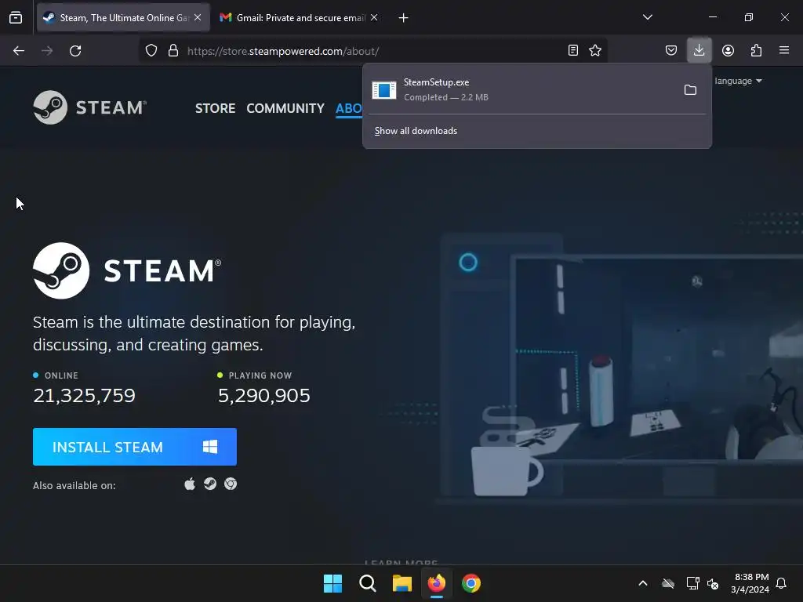Open Firefox application menu

[x=784, y=50]
